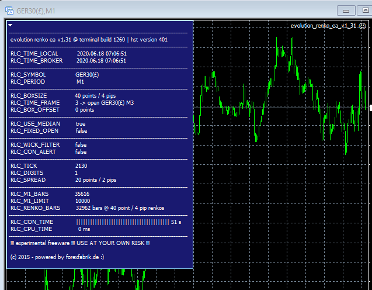Click the chart window icon beside GER30(£),M1
The image size is (372, 290).
pyautogui.click(x=9, y=11)
